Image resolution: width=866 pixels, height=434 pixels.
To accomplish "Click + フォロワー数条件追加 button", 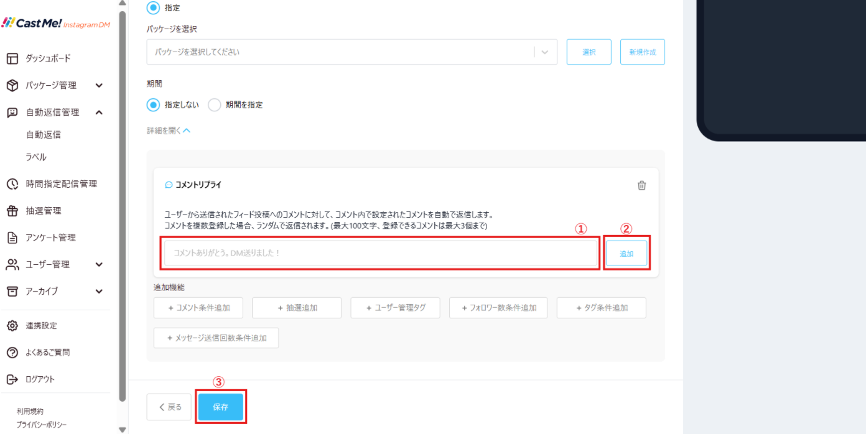I will [498, 308].
